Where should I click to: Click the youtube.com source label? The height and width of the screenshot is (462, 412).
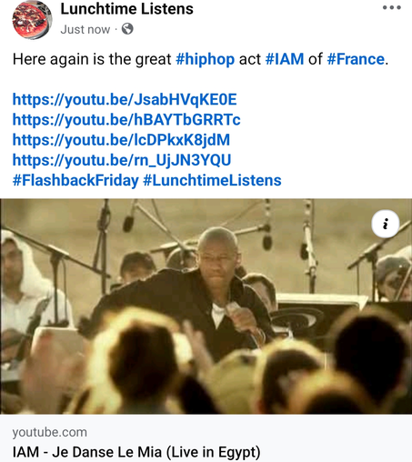point(50,432)
